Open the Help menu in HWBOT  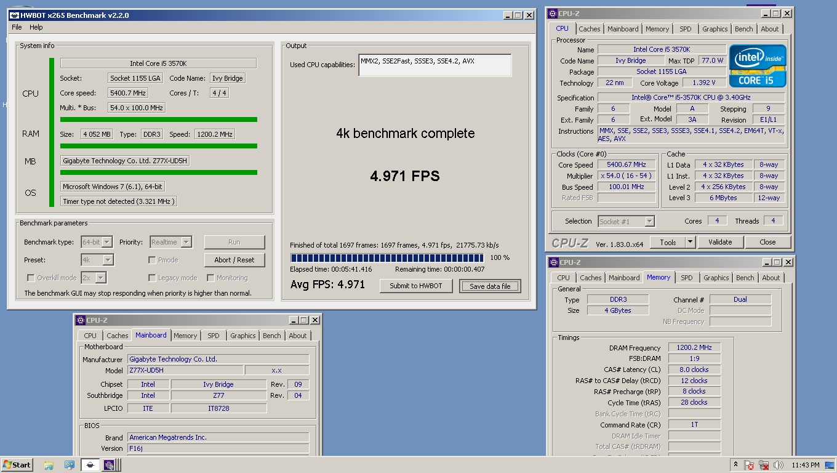[x=36, y=27]
